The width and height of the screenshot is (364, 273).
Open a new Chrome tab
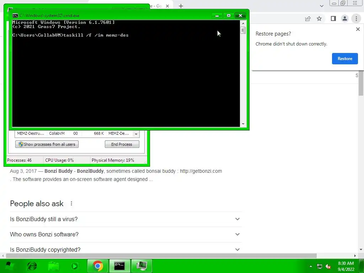pos(181,6)
